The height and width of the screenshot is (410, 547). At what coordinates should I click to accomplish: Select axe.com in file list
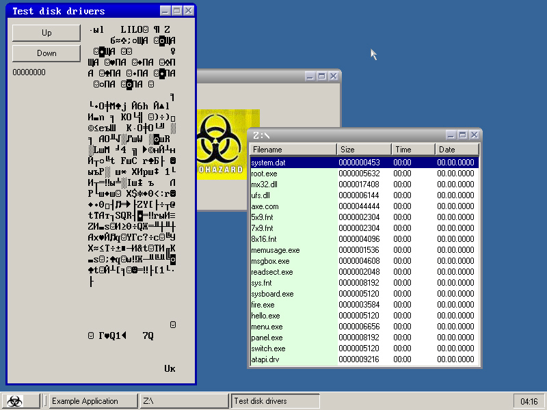265,206
